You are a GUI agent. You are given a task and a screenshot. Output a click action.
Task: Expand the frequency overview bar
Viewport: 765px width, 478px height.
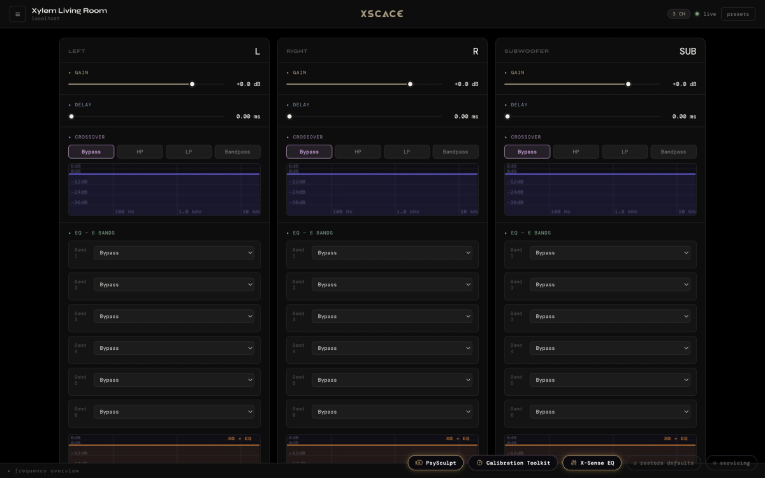tap(43, 471)
